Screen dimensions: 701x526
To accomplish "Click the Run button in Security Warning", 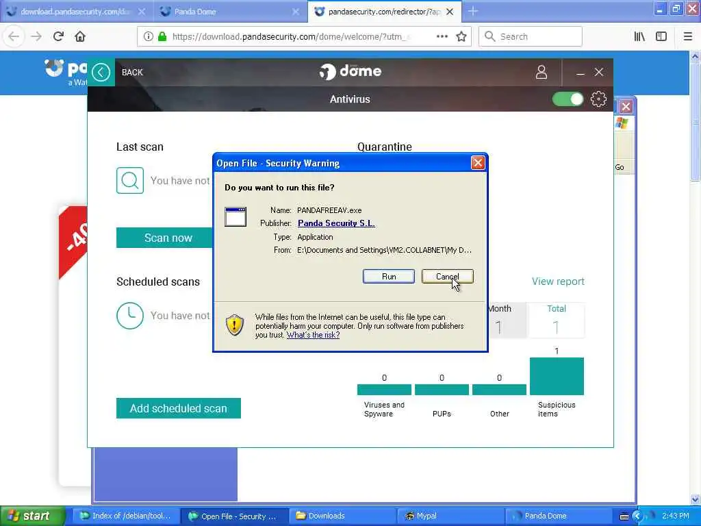I will pyautogui.click(x=389, y=277).
